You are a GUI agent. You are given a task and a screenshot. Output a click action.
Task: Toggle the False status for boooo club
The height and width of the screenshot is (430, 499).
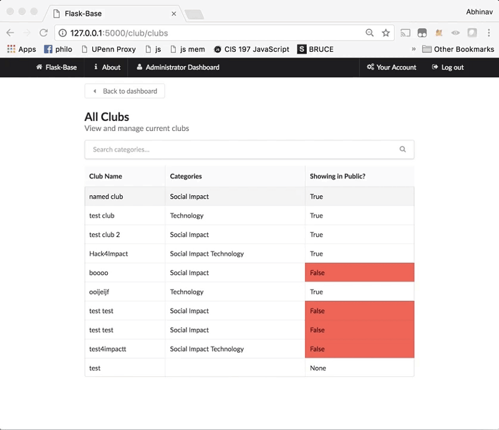359,273
